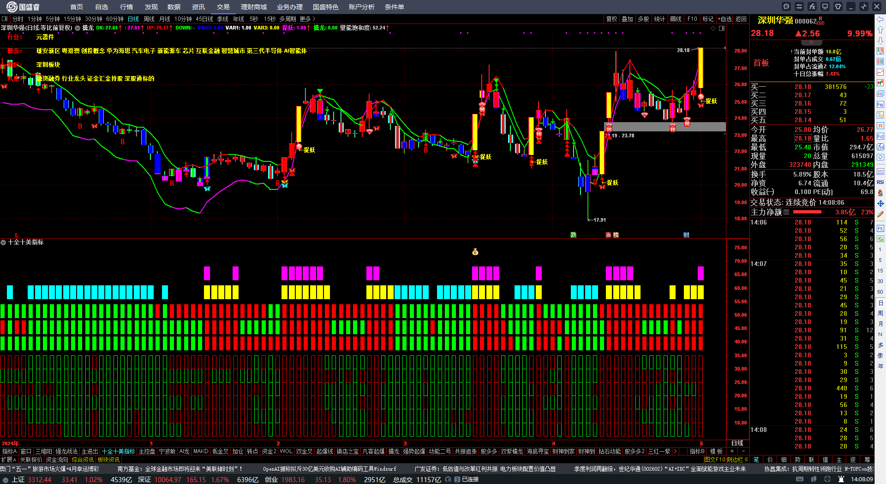Click the 主力净额 red progress bar
886x484 pixels.
tap(807, 212)
